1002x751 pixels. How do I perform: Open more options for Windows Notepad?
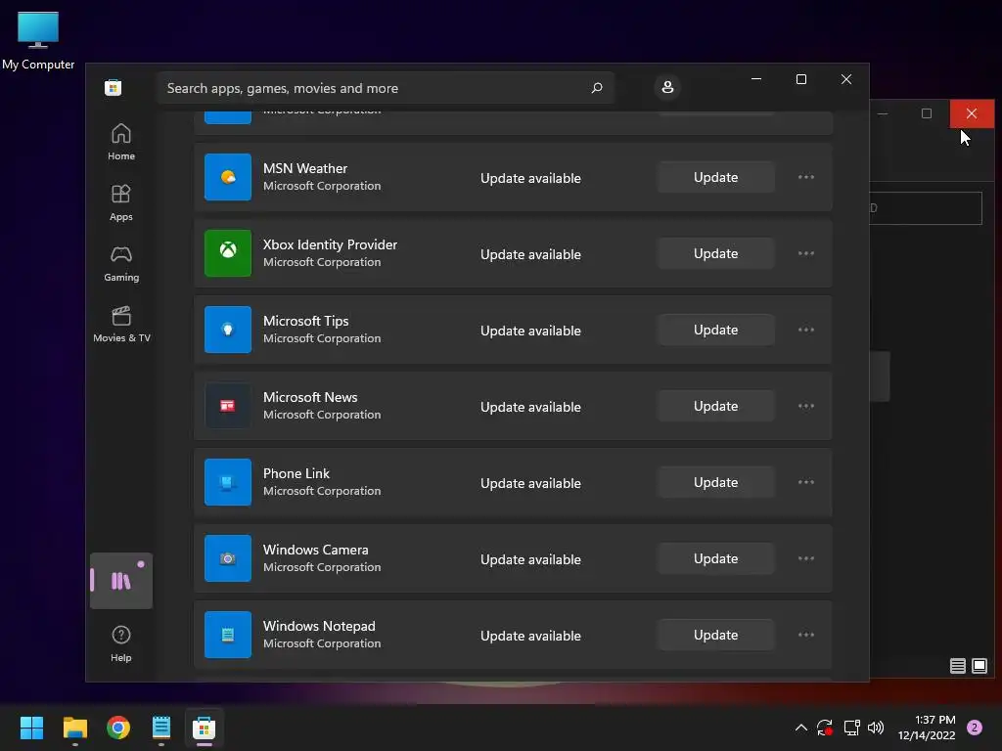pos(806,635)
